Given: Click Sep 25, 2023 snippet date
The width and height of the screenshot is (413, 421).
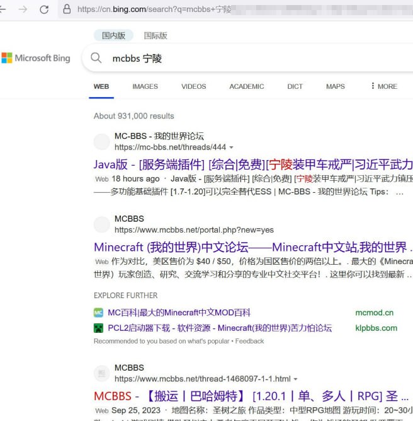Looking at the screenshot, I should click(x=136, y=410).
